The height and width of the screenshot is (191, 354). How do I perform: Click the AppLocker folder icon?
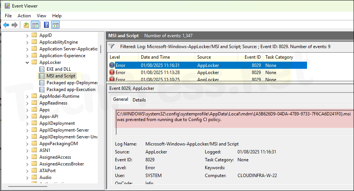tap(34, 62)
